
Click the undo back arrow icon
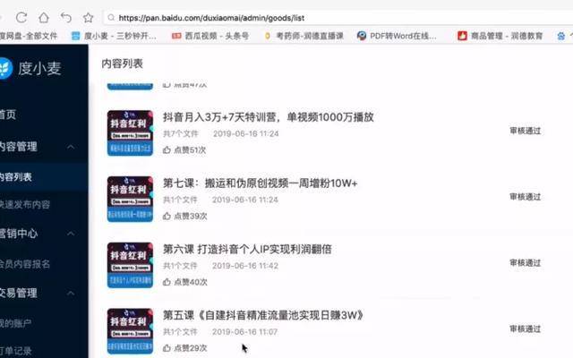[x=65, y=17]
